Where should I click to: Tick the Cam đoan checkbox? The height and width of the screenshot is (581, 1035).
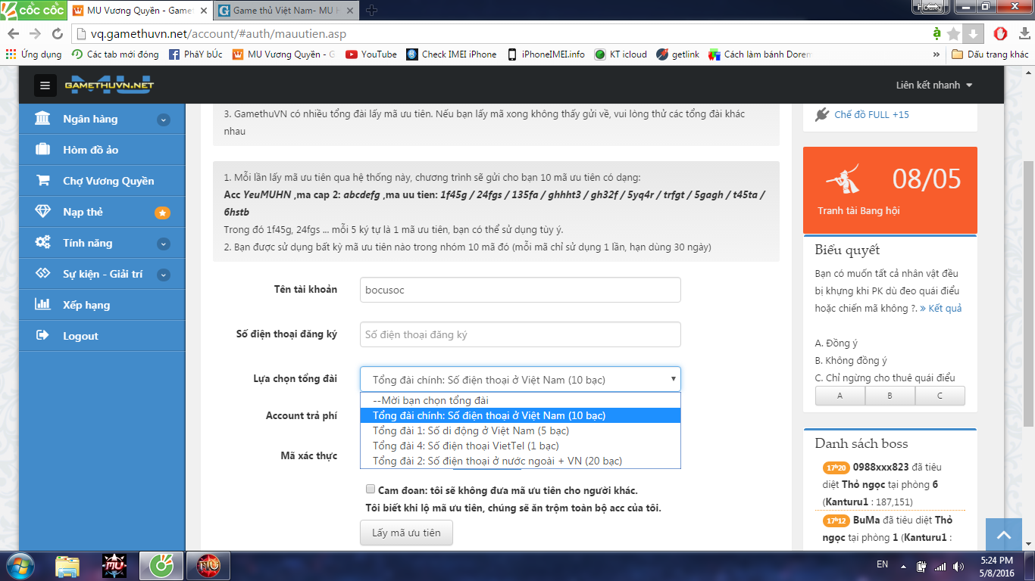(x=370, y=489)
